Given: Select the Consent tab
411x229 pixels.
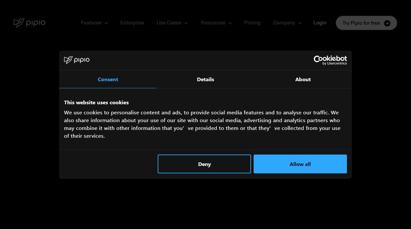Looking at the screenshot, I should tap(108, 80).
